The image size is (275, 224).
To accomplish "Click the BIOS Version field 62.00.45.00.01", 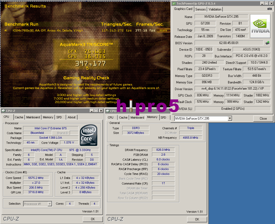I will click(229, 43).
